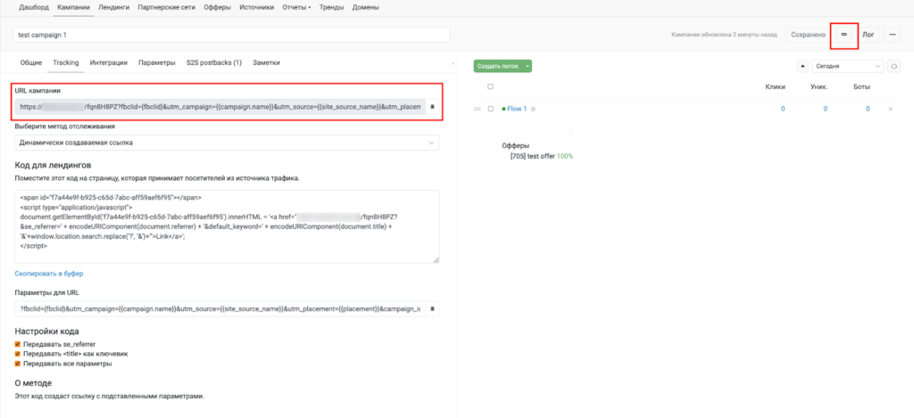Open the tracking method dropdown

[228, 143]
